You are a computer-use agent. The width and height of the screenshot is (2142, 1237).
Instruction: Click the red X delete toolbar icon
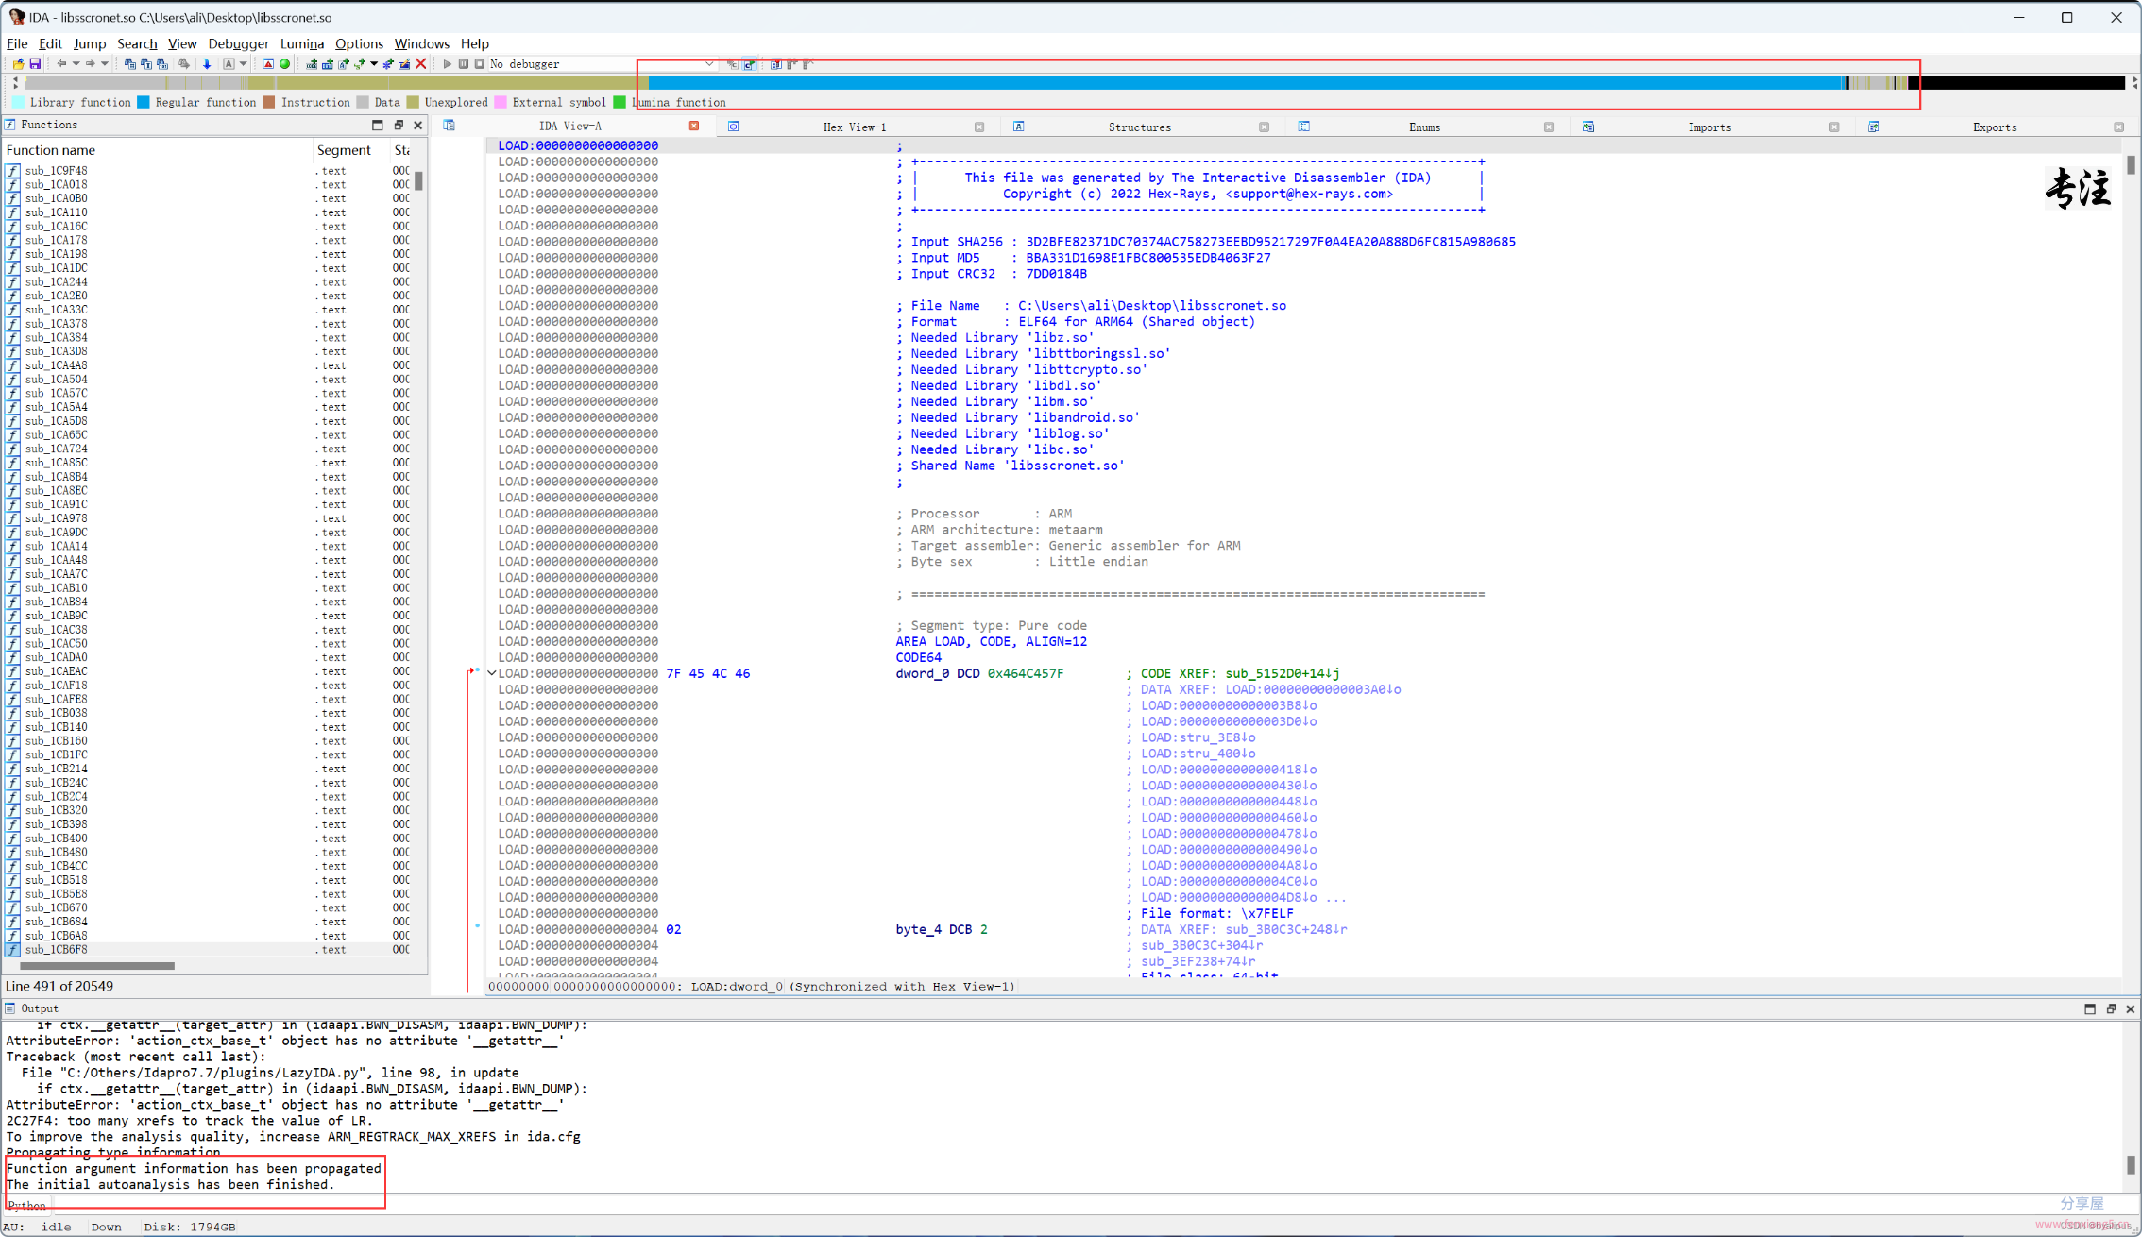pyautogui.click(x=421, y=64)
